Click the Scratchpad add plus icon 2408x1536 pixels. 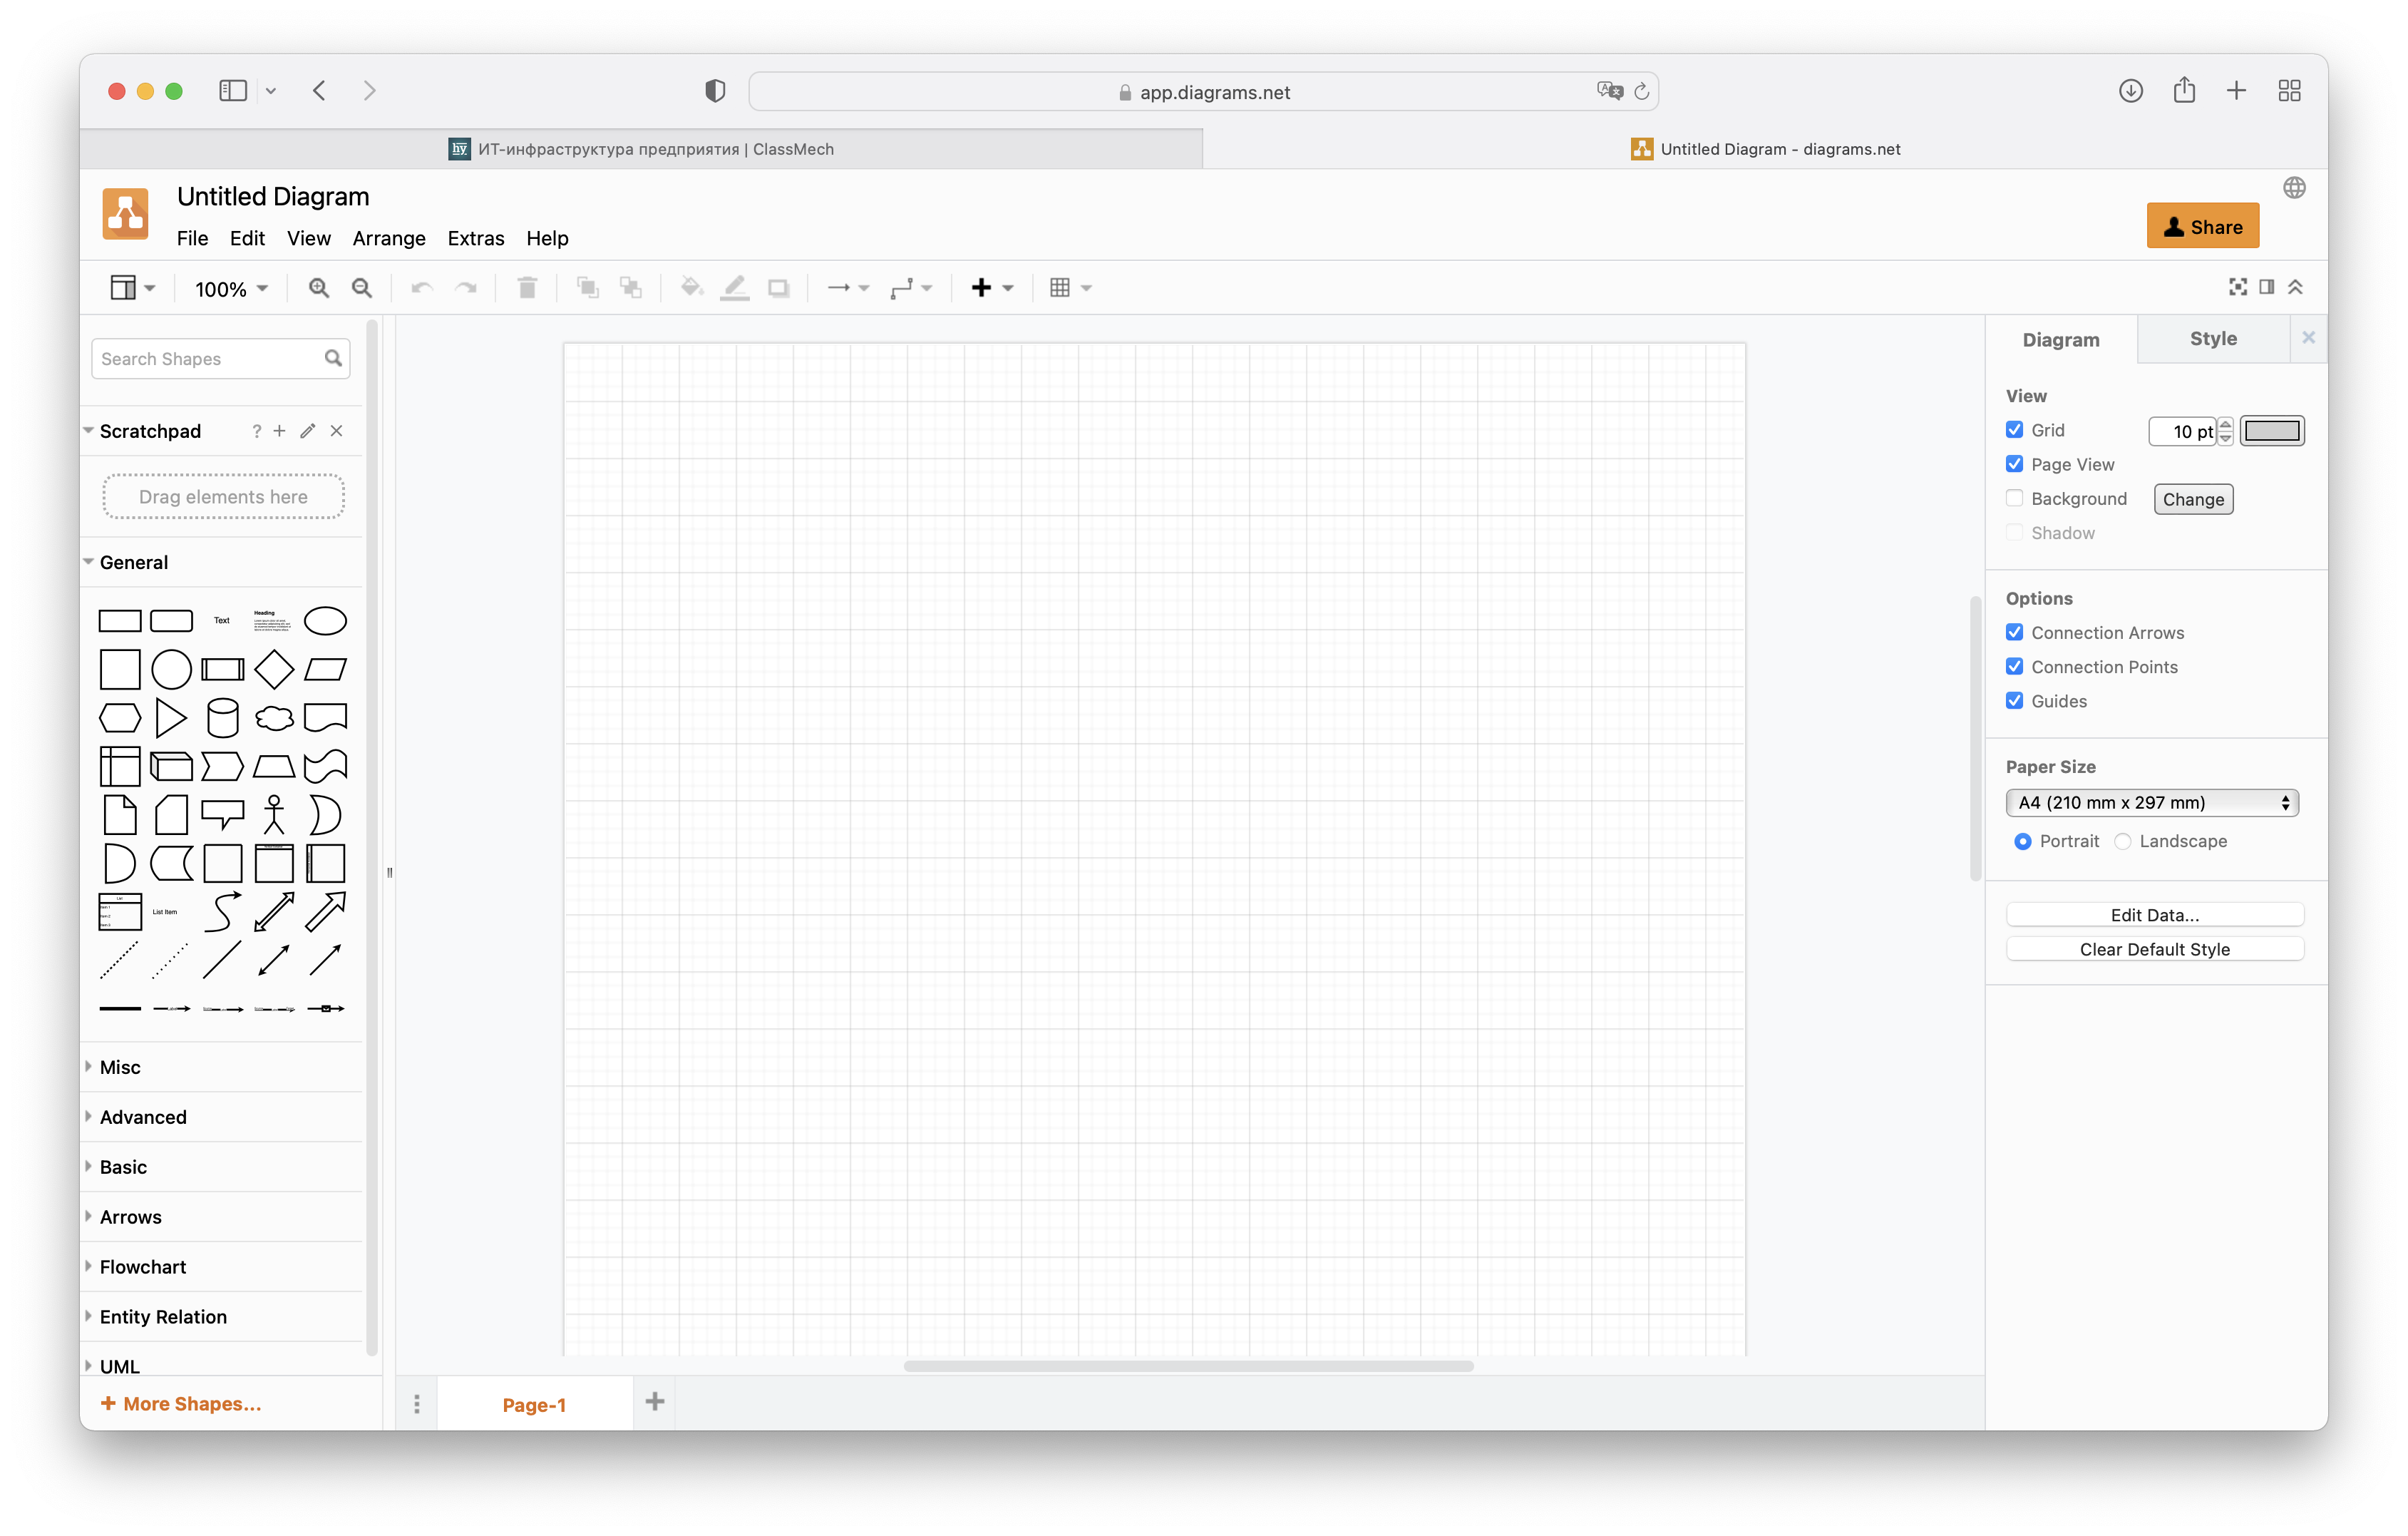click(x=279, y=431)
